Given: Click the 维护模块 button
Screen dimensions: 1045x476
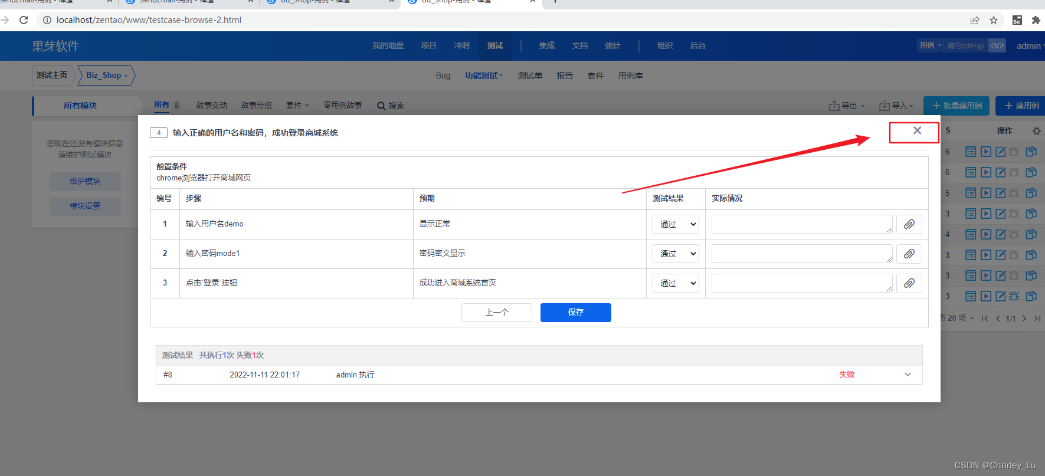Looking at the screenshot, I should coord(85,181).
